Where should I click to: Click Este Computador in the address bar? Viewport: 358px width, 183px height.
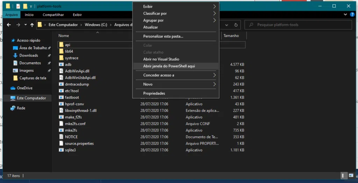[x=63, y=25]
